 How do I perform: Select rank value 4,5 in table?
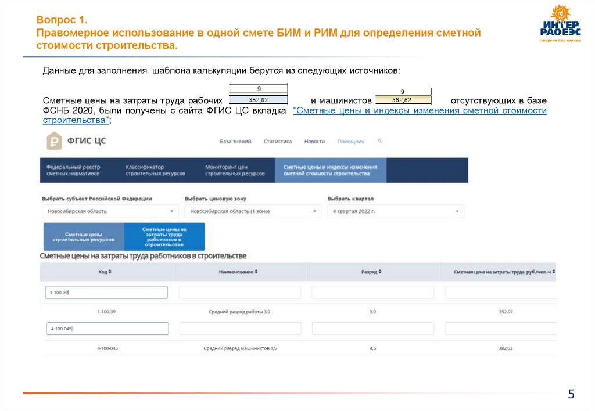(373, 348)
